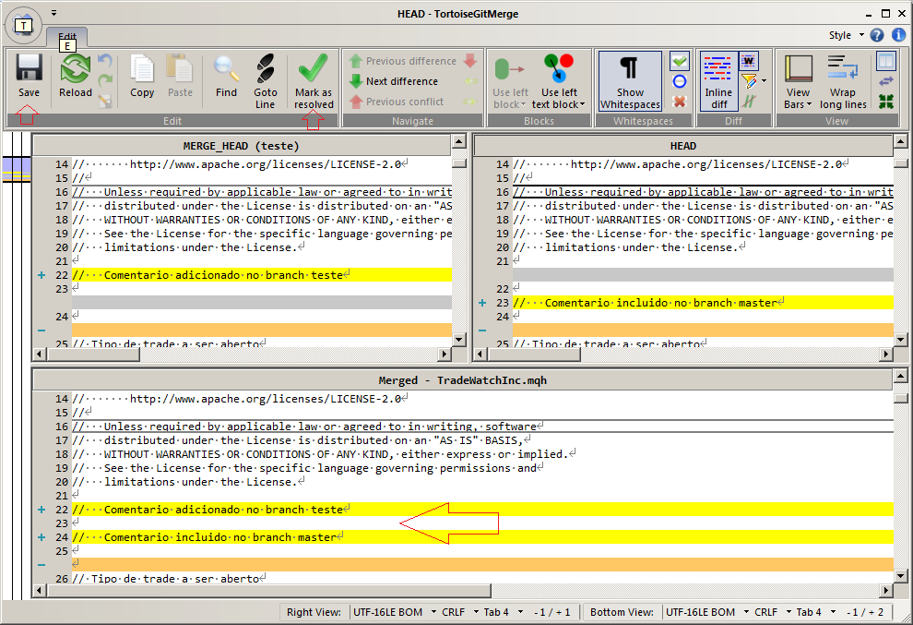The height and width of the screenshot is (625, 913).
Task: Click the MERGE_HEAD (teste) pane header
Action: pos(241,146)
